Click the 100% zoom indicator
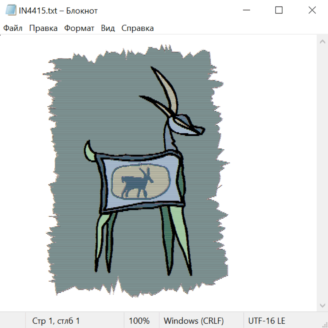 coord(139,321)
